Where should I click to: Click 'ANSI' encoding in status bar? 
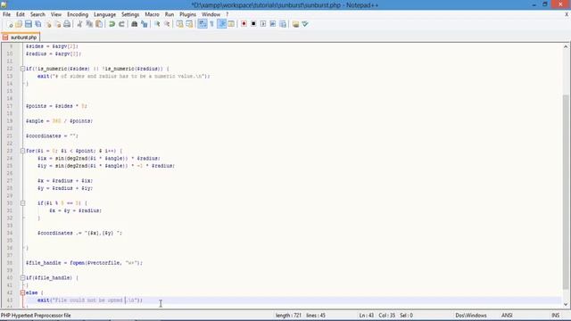[x=507, y=315]
